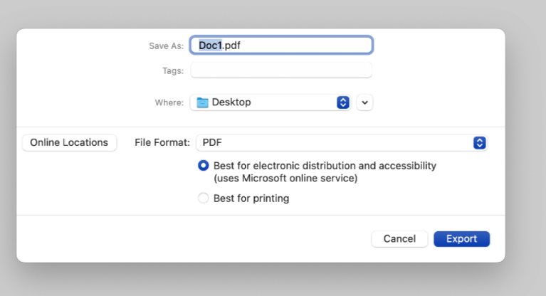Click the Tags input field
The height and width of the screenshot is (296, 546).
click(x=281, y=70)
